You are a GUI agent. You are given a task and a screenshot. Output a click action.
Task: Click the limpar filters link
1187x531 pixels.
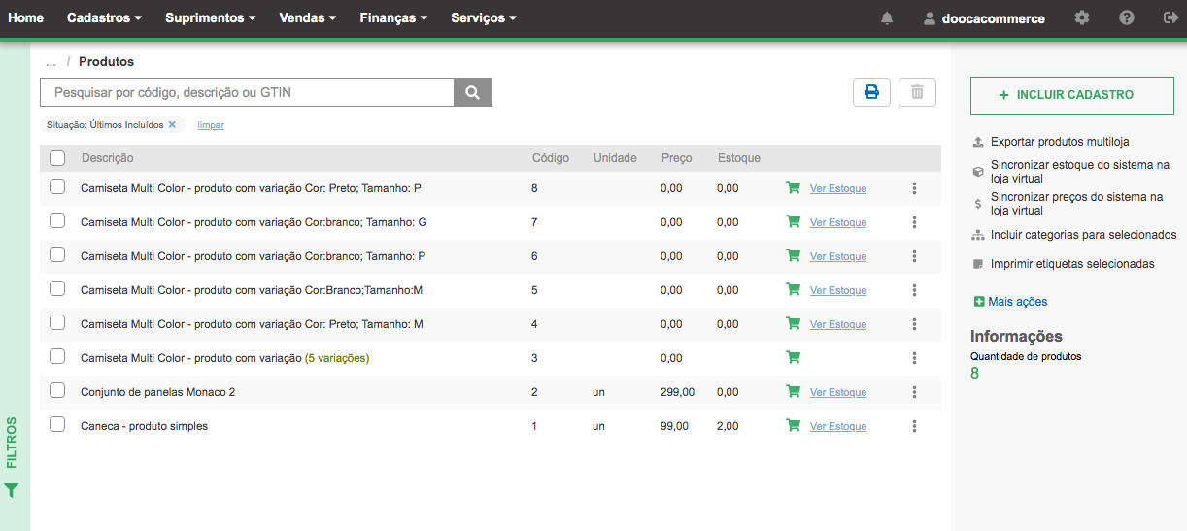(x=211, y=125)
